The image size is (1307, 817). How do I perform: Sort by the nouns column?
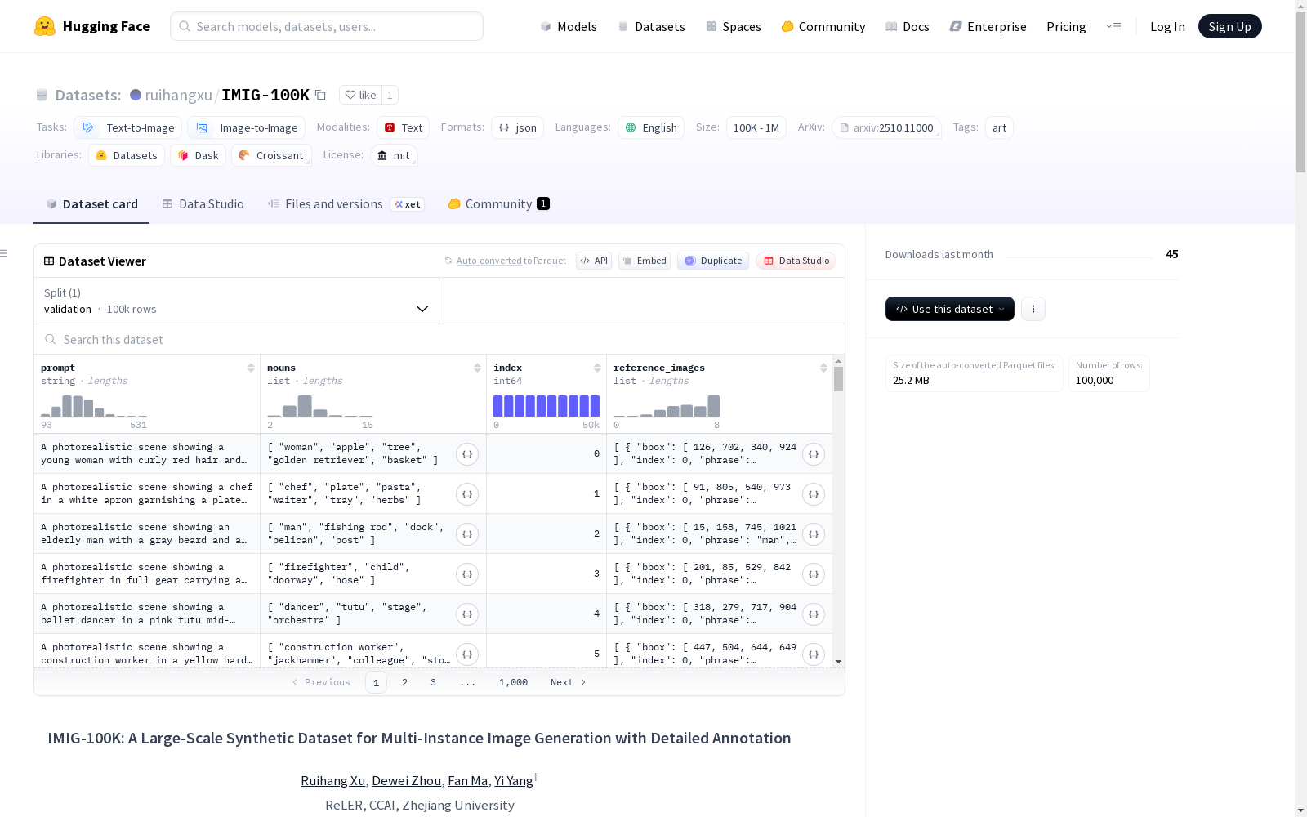(x=477, y=368)
